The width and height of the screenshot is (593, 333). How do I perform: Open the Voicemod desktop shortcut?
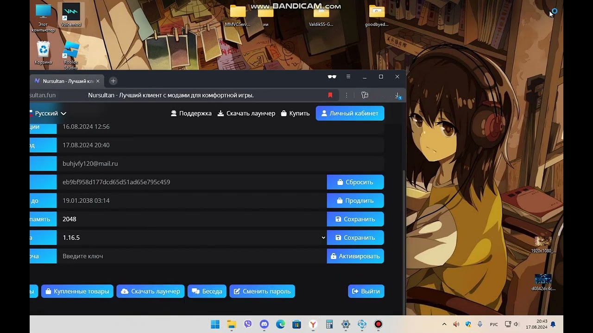pyautogui.click(x=71, y=15)
